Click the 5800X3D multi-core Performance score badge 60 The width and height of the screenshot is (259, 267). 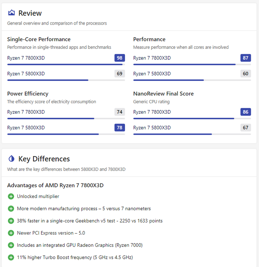[245, 74]
